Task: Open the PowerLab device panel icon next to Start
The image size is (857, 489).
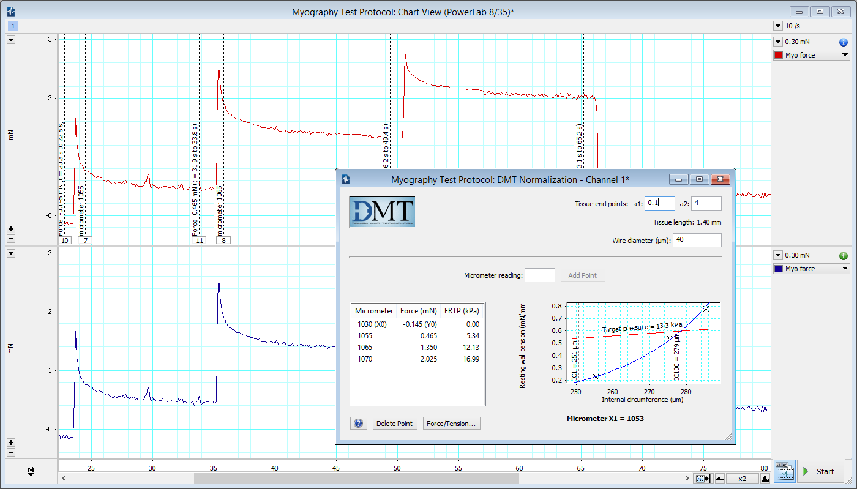Action: 785,471
